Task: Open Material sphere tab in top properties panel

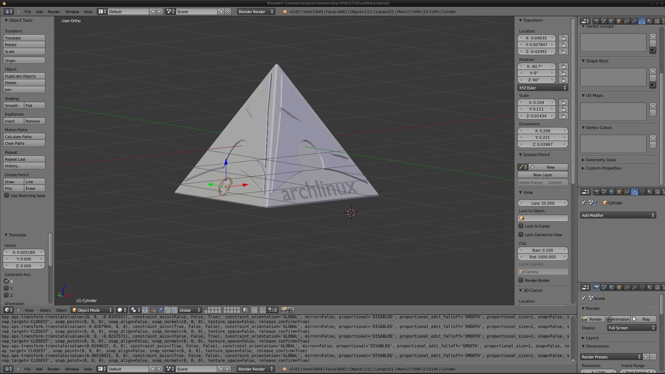Action: tap(649, 21)
